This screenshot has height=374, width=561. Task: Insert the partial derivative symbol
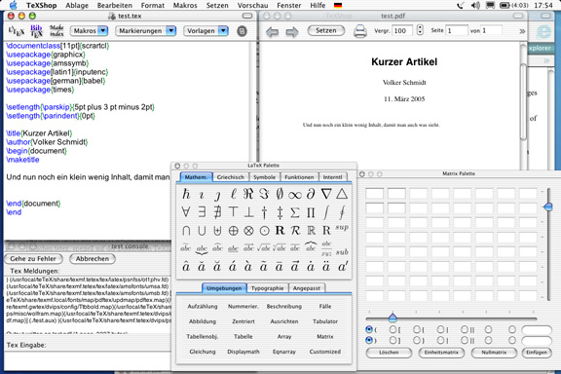click(x=311, y=194)
